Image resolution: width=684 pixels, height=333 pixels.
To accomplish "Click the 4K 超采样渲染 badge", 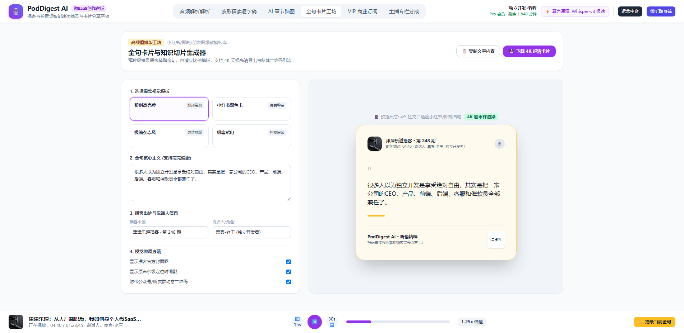I will point(481,117).
